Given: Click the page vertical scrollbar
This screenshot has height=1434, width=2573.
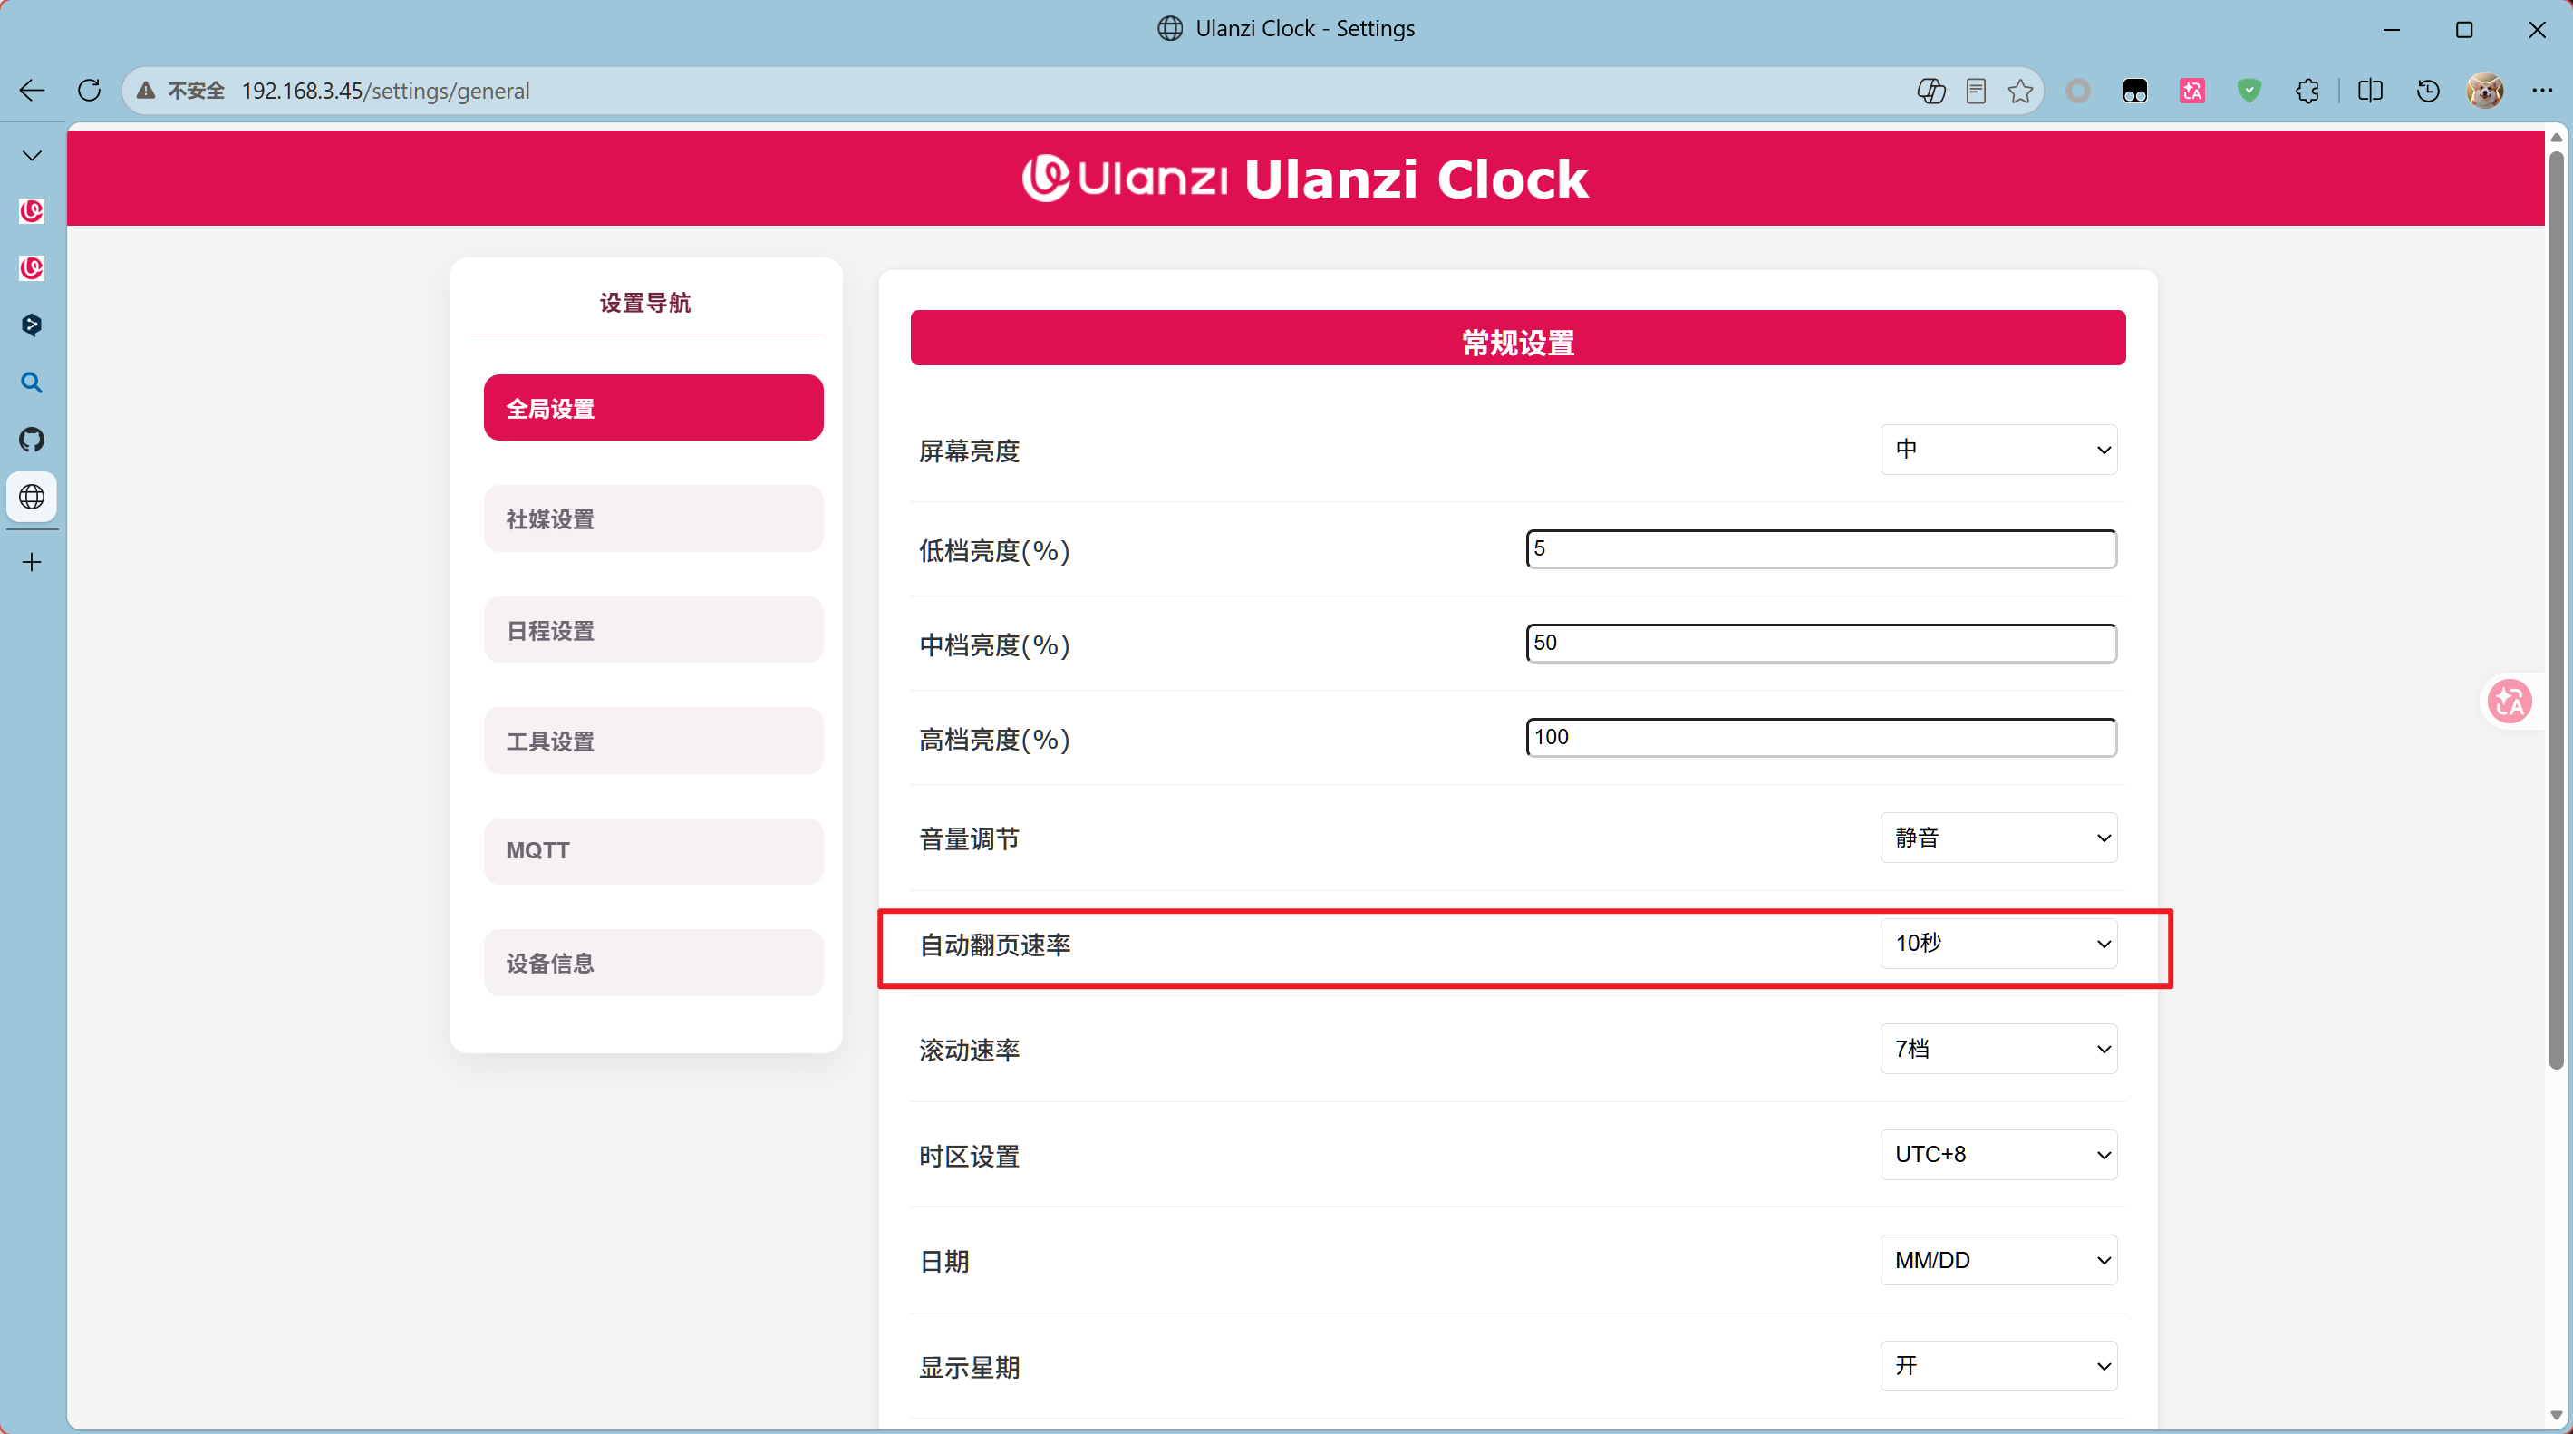Looking at the screenshot, I should [x=2556, y=609].
